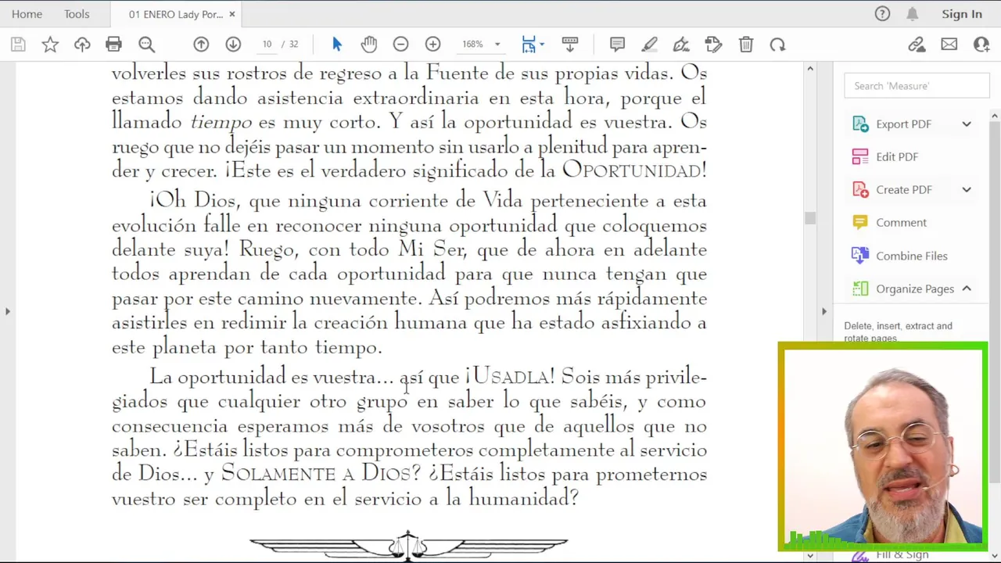Open the Comment tool
The width and height of the screenshot is (1001, 563).
tap(901, 223)
